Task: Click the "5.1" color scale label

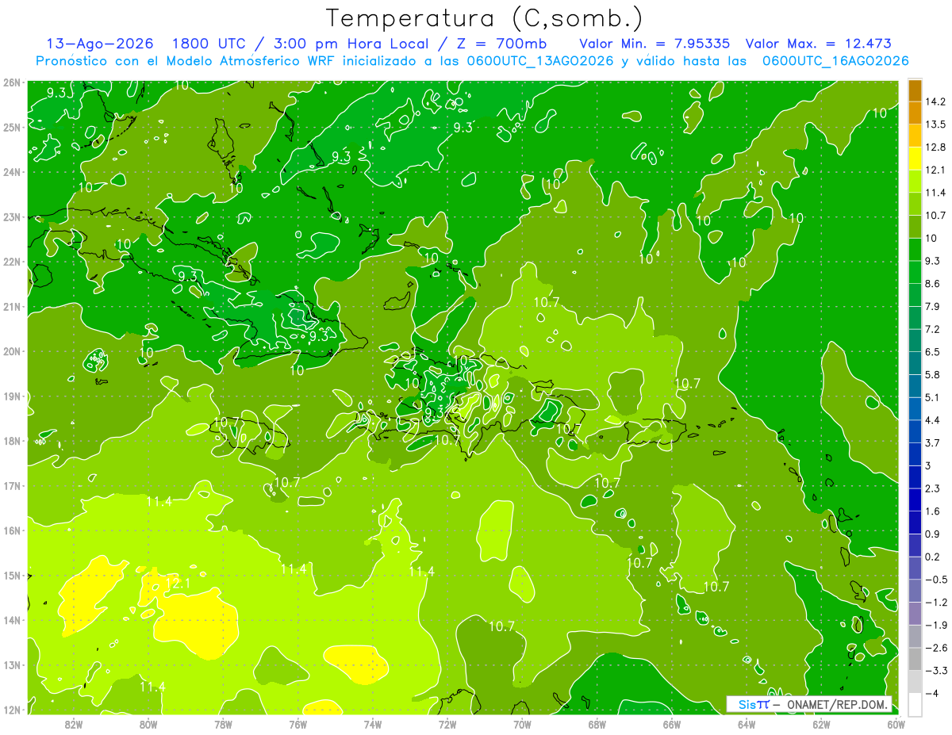Action: [x=933, y=397]
